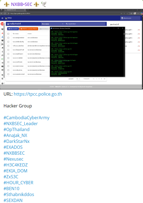Open hashtag #CambodiaCyberArmy

tap(27, 118)
